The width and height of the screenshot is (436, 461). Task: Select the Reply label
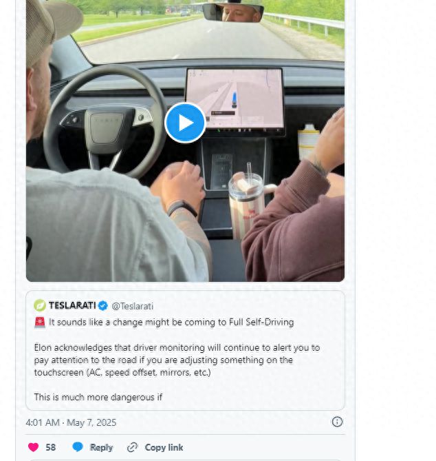coord(101,447)
